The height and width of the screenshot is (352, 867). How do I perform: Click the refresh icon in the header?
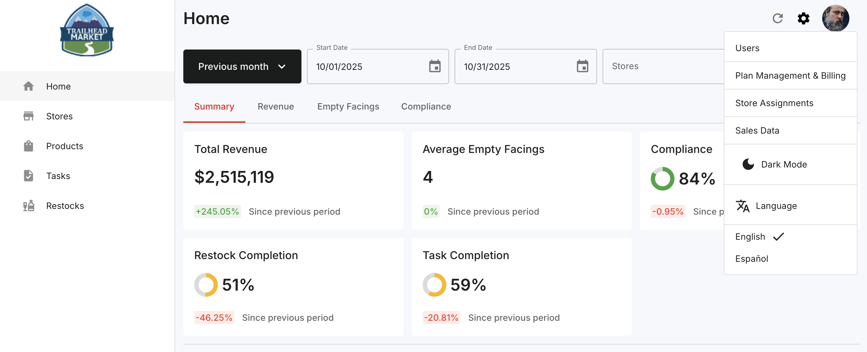pyautogui.click(x=777, y=18)
